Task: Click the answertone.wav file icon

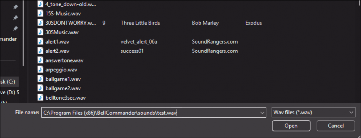Action: coord(40,60)
